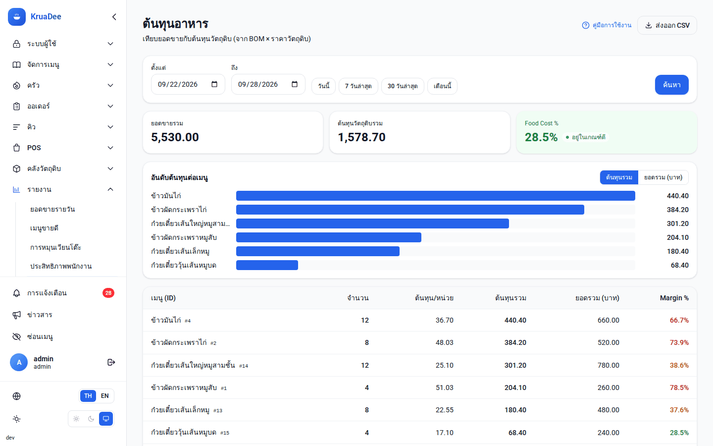Click the ส่งออก CSV export button
This screenshot has height=446, width=713.
[667, 25]
